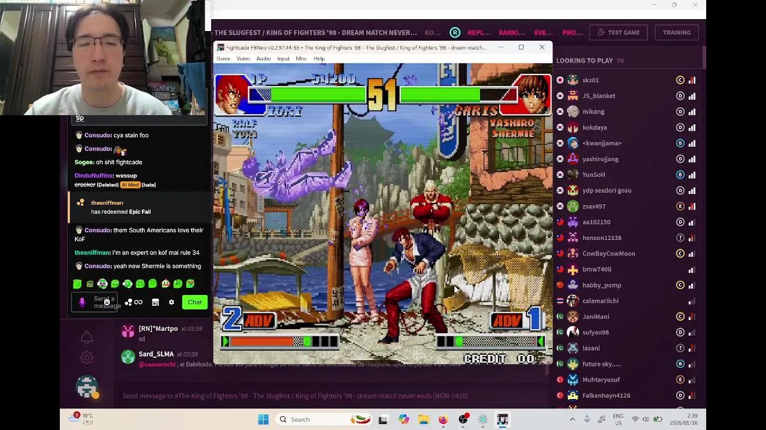Click sufyan98's avatar icon
Image resolution: width=766 pixels, height=430 pixels.
pyautogui.click(x=573, y=332)
